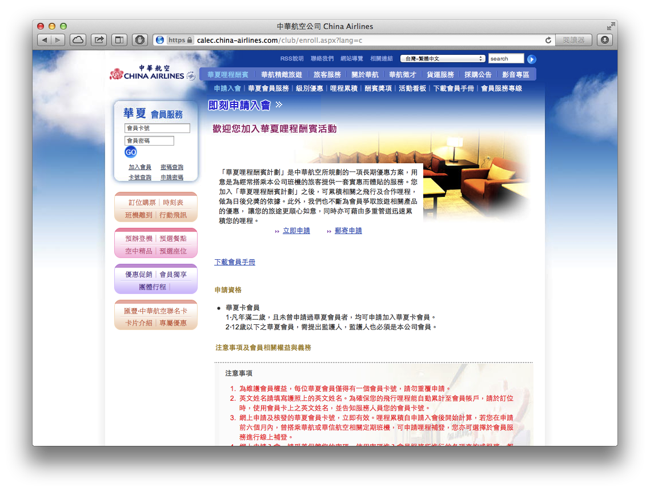Click the tab overview icon in the toolbar

[x=119, y=40]
